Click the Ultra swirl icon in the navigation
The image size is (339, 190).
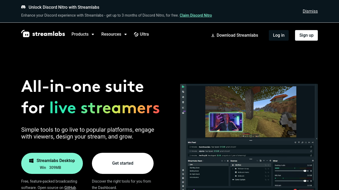[x=136, y=34]
